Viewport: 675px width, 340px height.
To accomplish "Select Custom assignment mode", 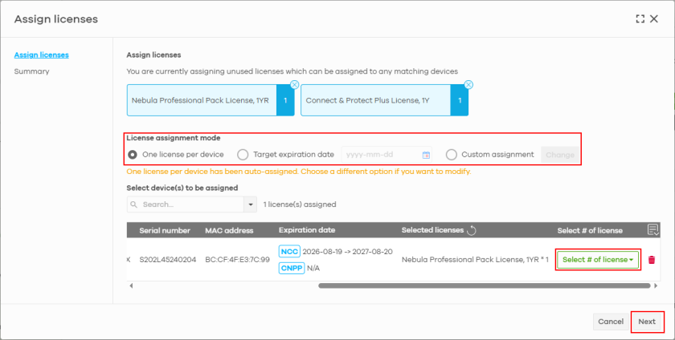I will 451,155.
